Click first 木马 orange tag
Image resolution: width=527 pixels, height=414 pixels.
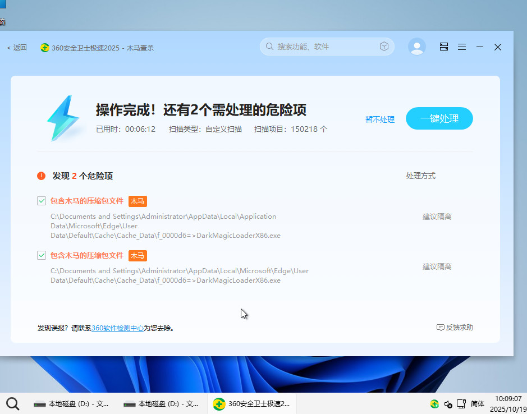tap(138, 201)
